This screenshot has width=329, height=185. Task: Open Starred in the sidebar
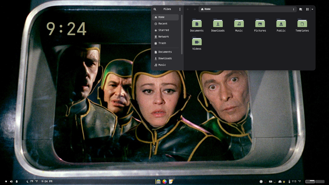click(165, 30)
